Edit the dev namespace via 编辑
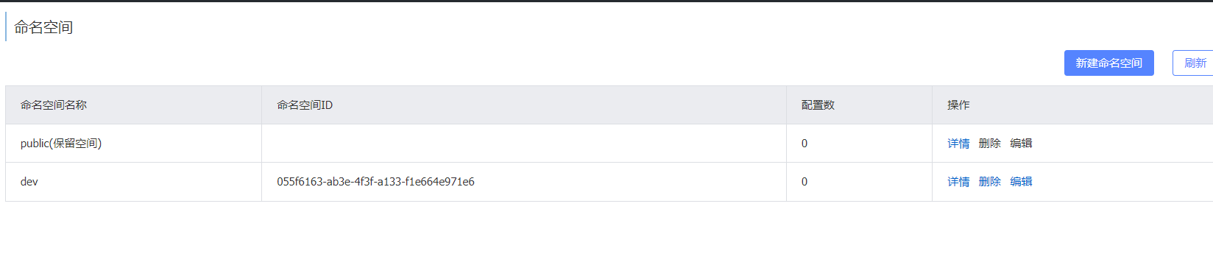Image resolution: width=1213 pixels, height=265 pixels. click(1021, 182)
